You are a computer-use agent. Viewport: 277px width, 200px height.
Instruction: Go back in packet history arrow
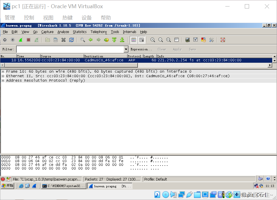pyautogui.click(x=90, y=40)
